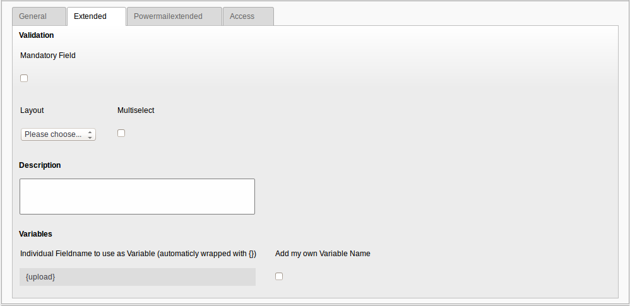Viewport: 630px width, 306px height.
Task: Click inside the Description text area
Action: tap(137, 196)
